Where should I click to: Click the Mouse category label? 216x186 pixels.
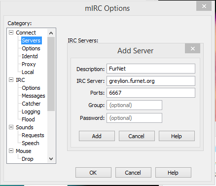coord(24,151)
